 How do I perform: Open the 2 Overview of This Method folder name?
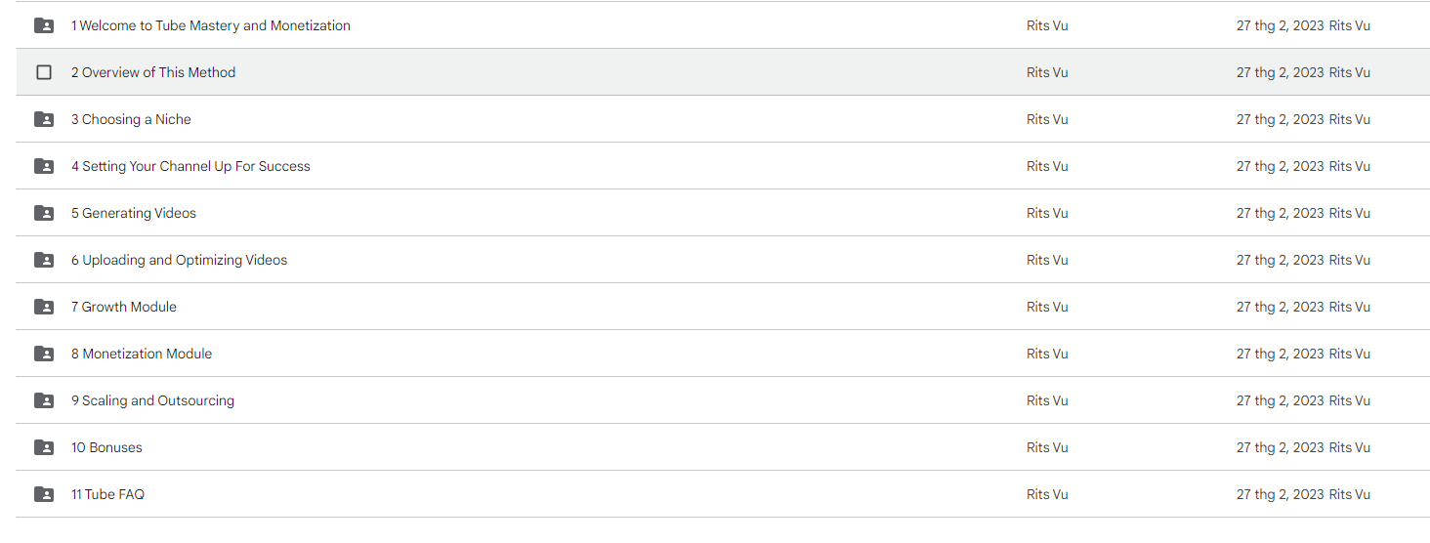[153, 72]
